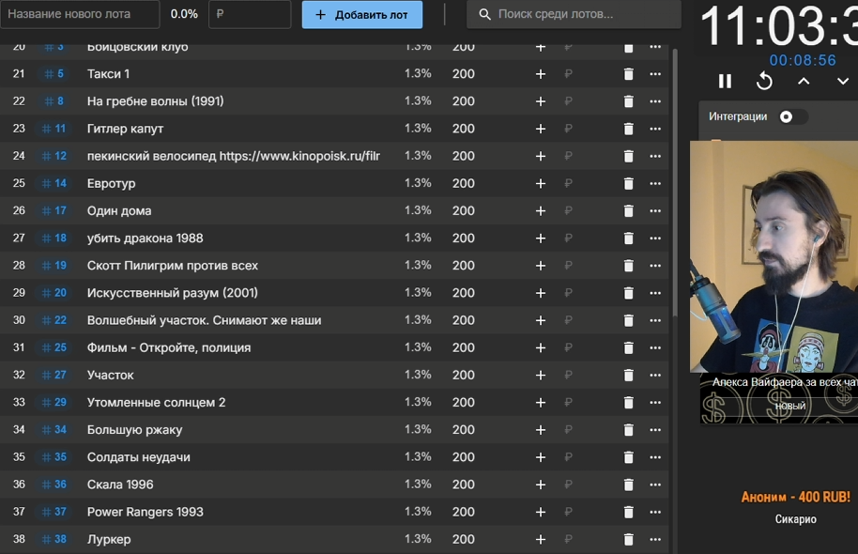Open more options for Один дома
The height and width of the screenshot is (554, 858).
(655, 210)
